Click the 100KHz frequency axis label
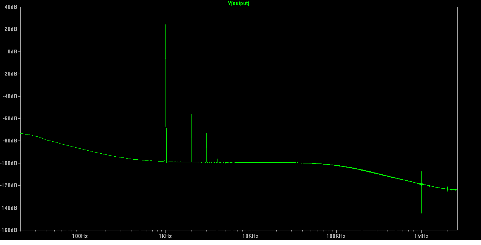 (336, 236)
